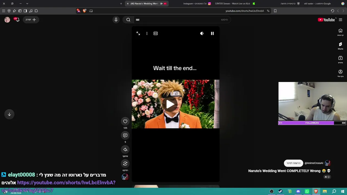Open the YouTube shorts link in chat overlay
The image size is (347, 195).
point(66,183)
